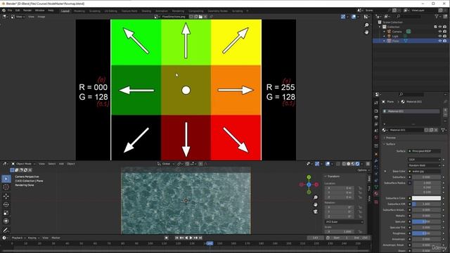The image size is (450, 253).
Task: Select the Cursor tool in viewport toolbar
Action: 6,188
